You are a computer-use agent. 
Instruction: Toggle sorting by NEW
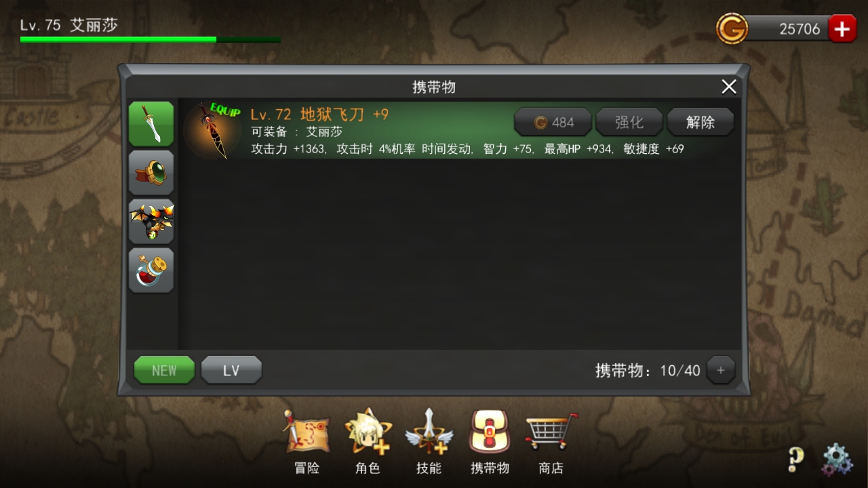[x=164, y=370]
